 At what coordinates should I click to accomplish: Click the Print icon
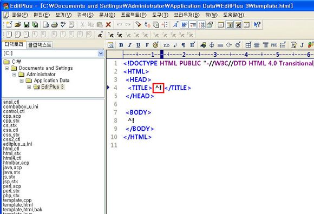click(55, 25)
